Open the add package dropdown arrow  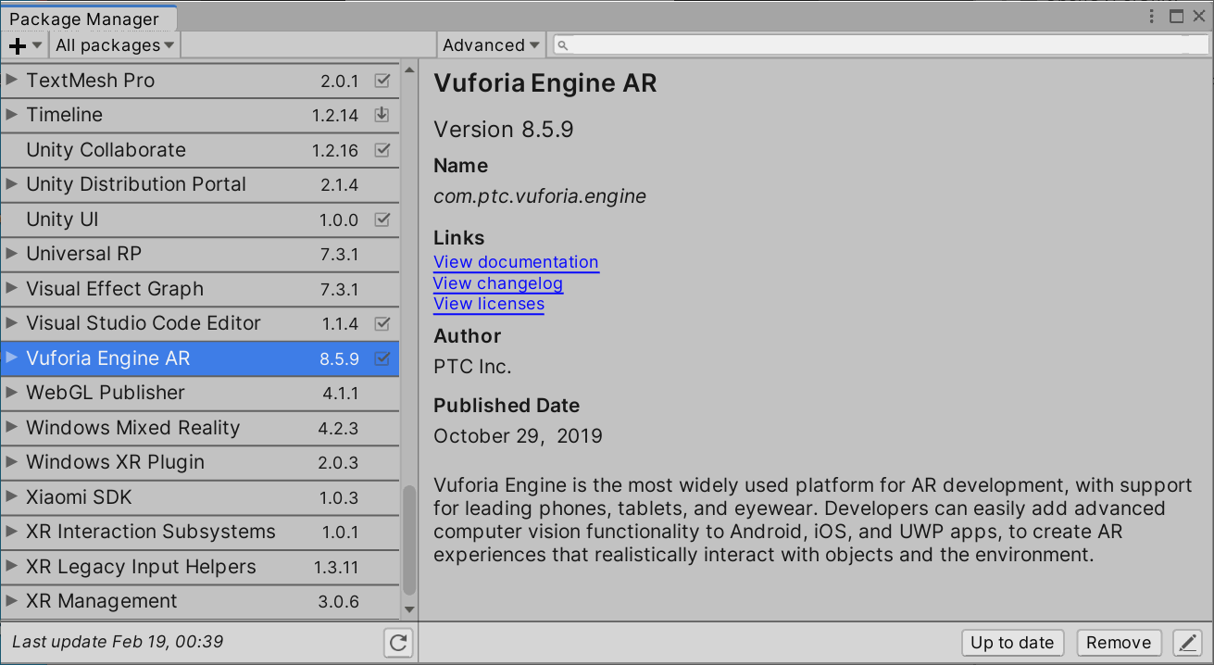[37, 45]
